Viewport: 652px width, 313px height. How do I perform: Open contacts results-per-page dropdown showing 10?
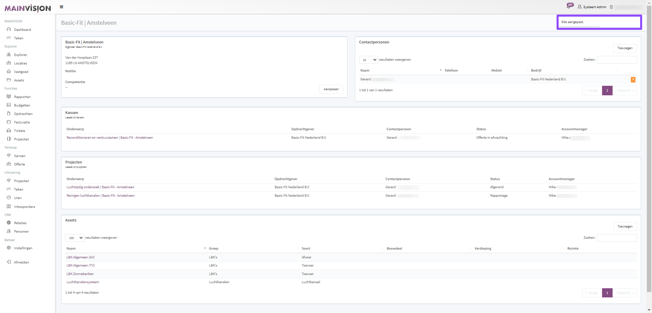coord(368,60)
